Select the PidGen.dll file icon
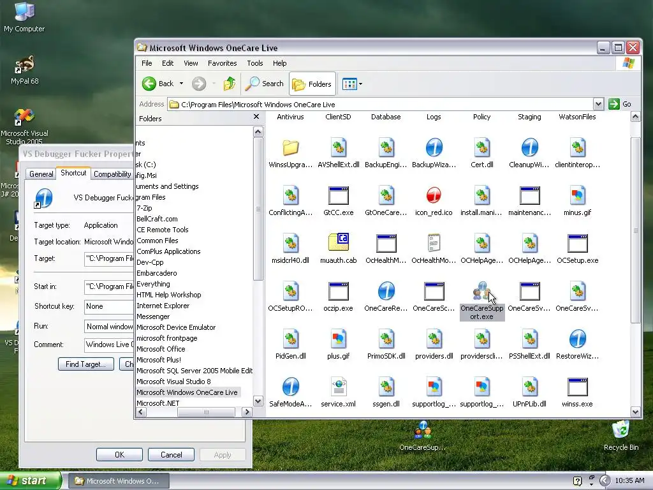Image resolution: width=653 pixels, height=490 pixels. (x=290, y=339)
